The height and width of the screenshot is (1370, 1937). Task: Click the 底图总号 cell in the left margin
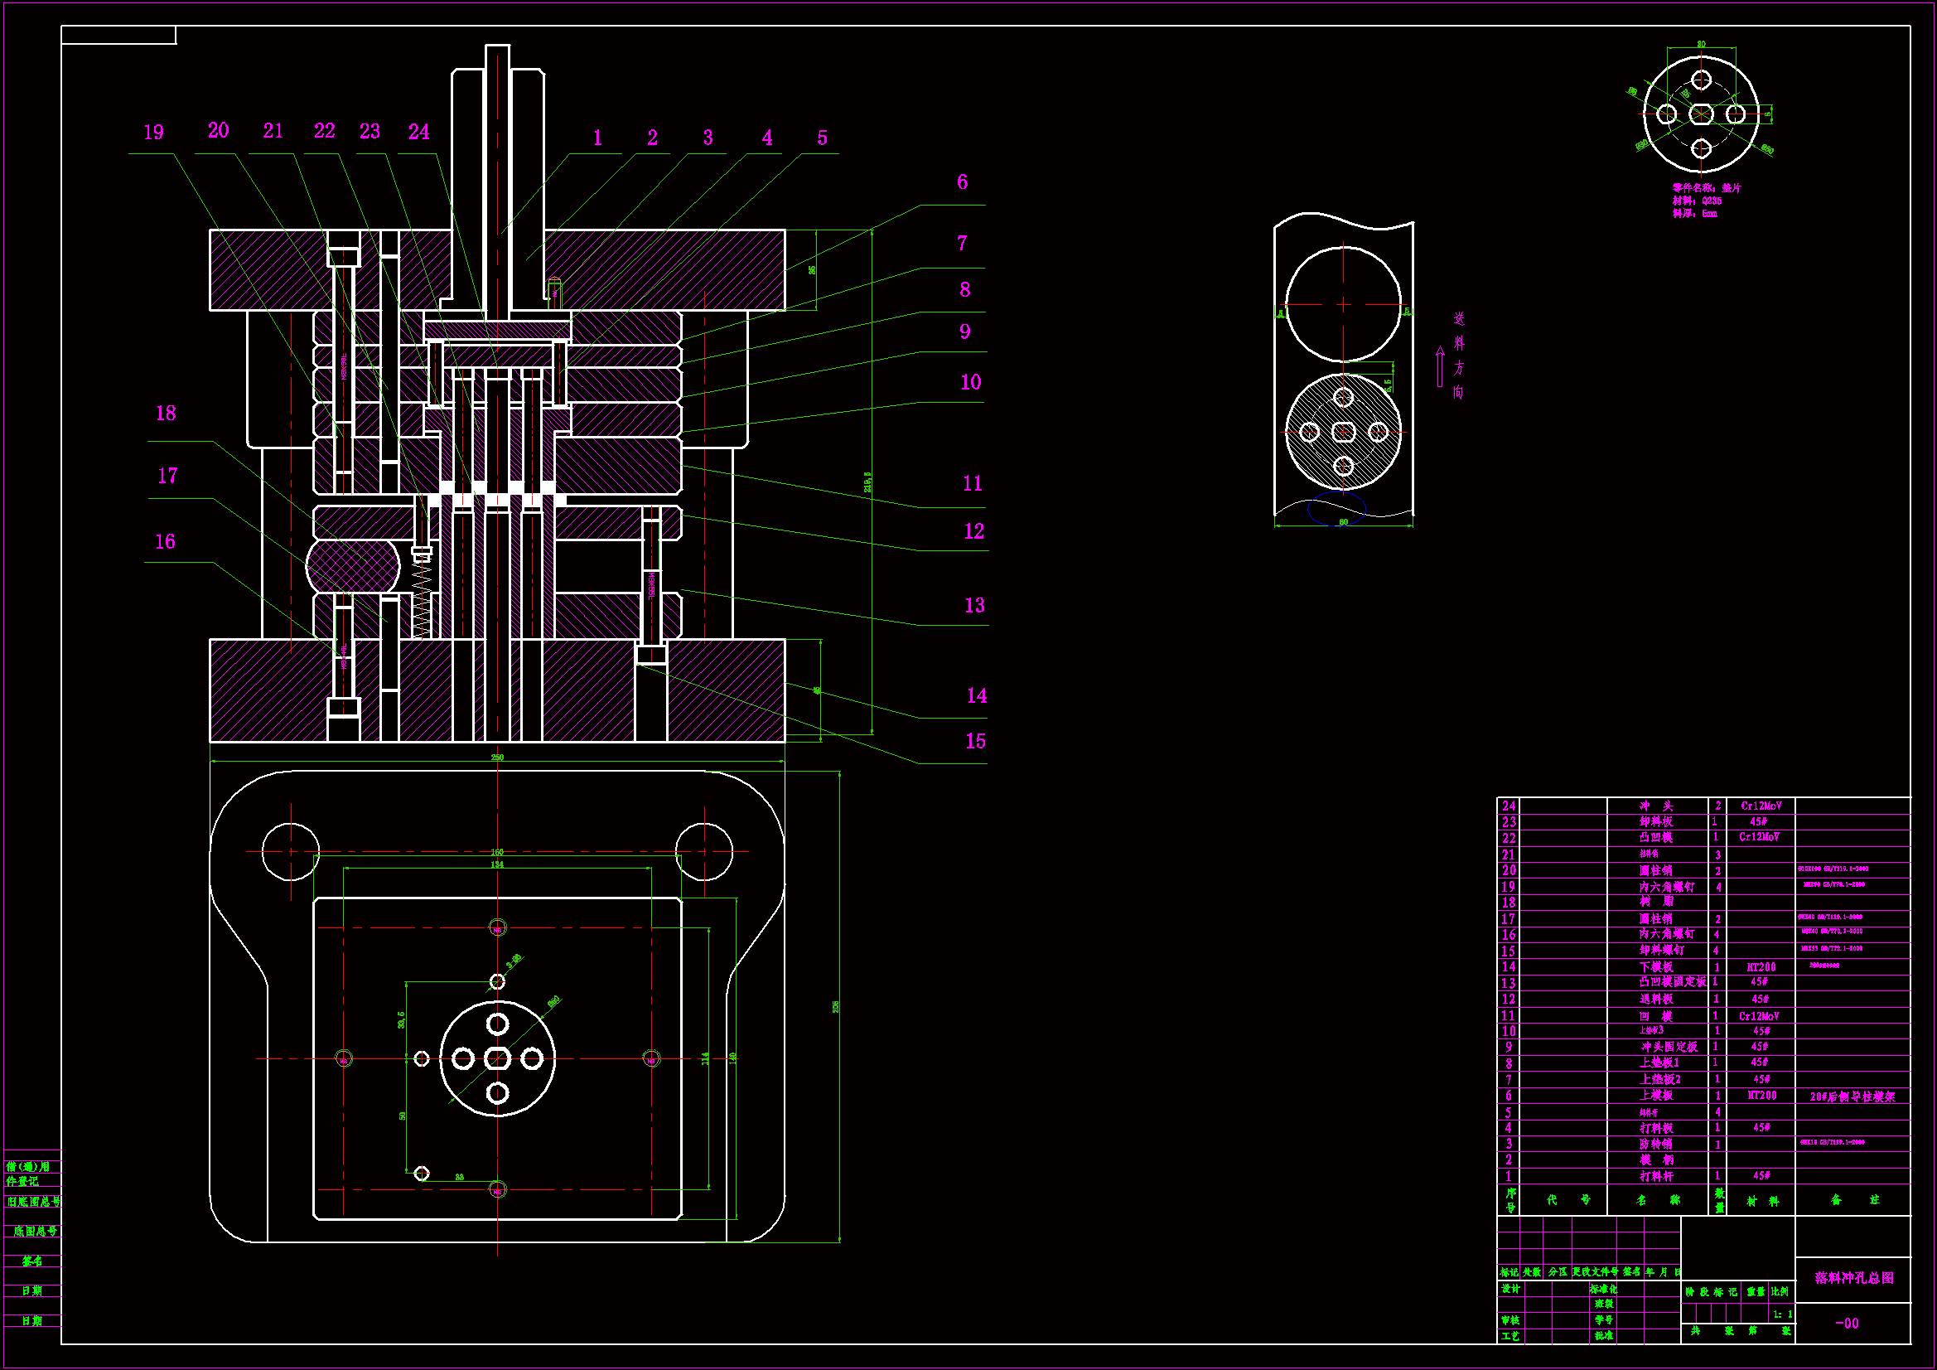34,1232
